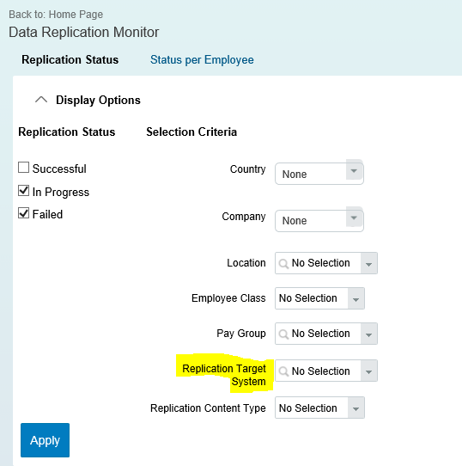Click the Location field search icon

tap(283, 264)
